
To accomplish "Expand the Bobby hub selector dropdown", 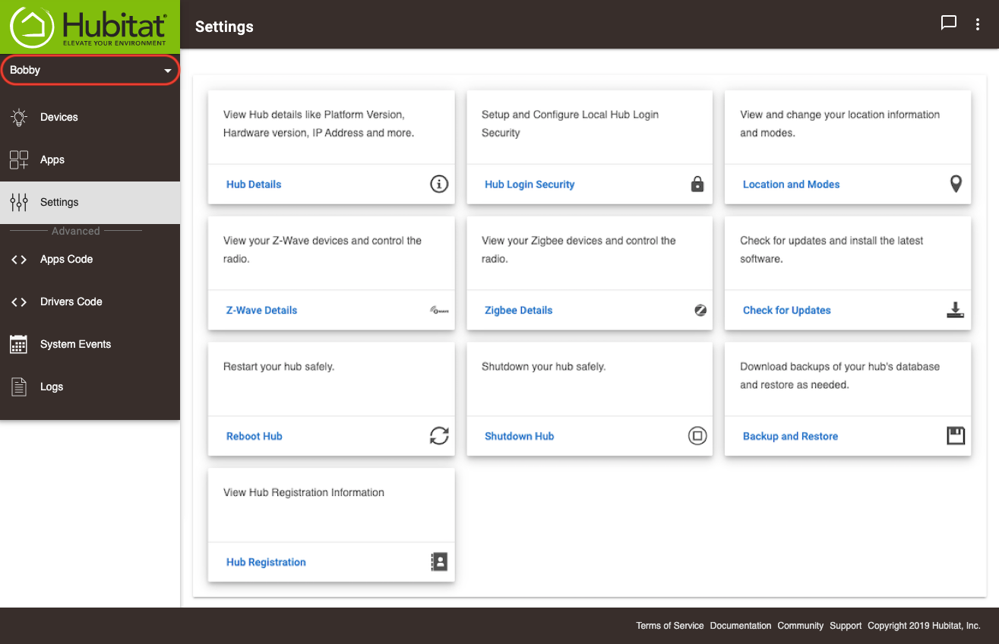I will [90, 70].
